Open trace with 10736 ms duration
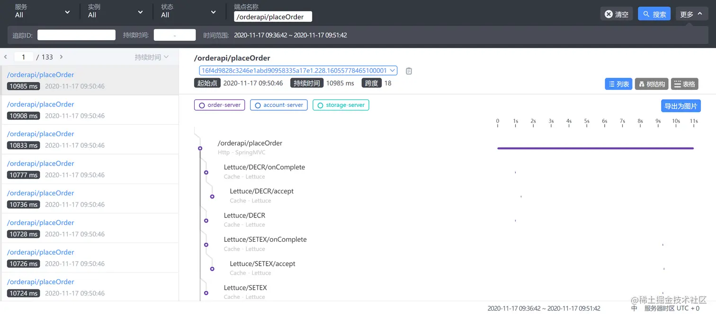This screenshot has width=716, height=314. (90, 199)
